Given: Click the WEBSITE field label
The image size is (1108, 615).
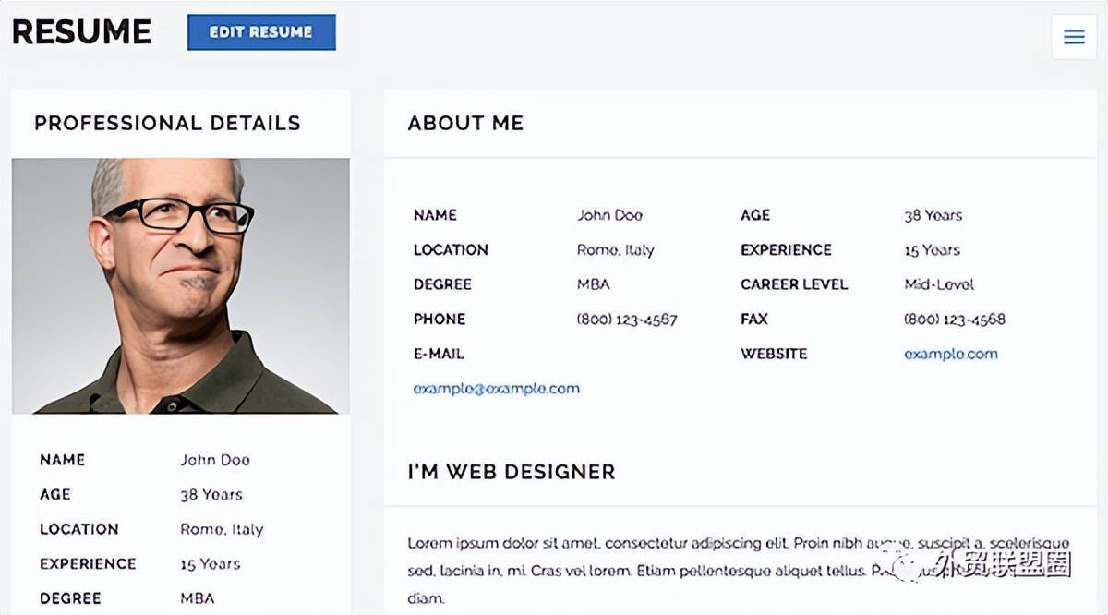Looking at the screenshot, I should [x=773, y=354].
